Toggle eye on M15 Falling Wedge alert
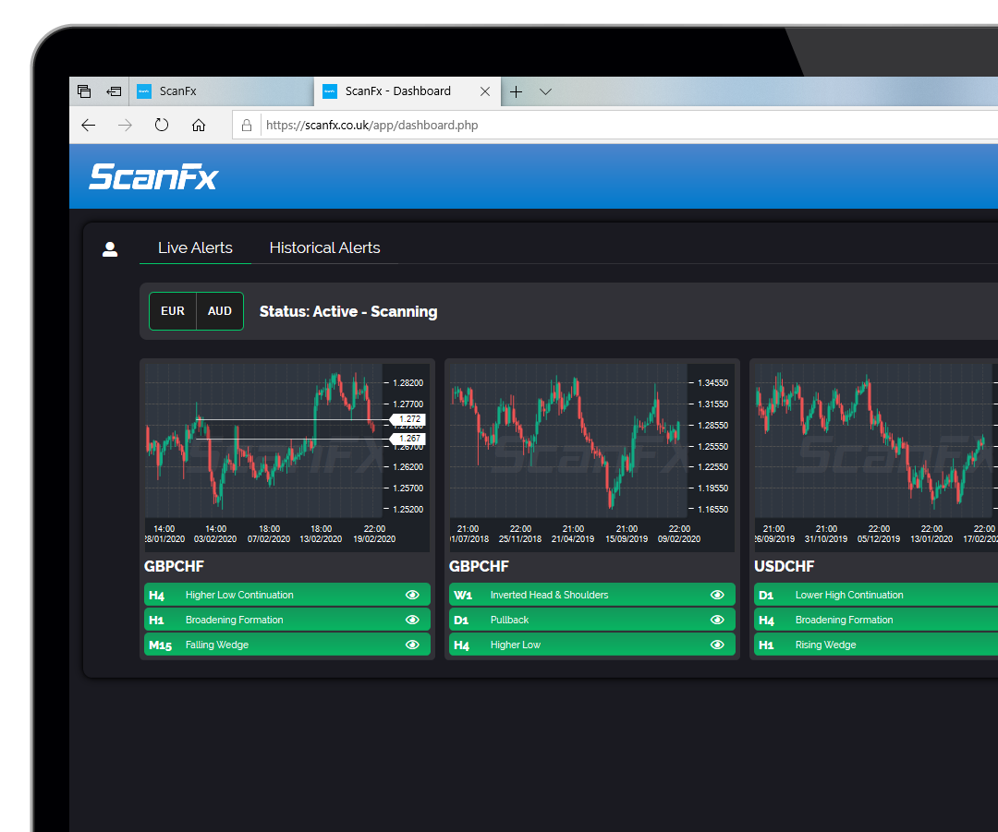 (x=412, y=645)
